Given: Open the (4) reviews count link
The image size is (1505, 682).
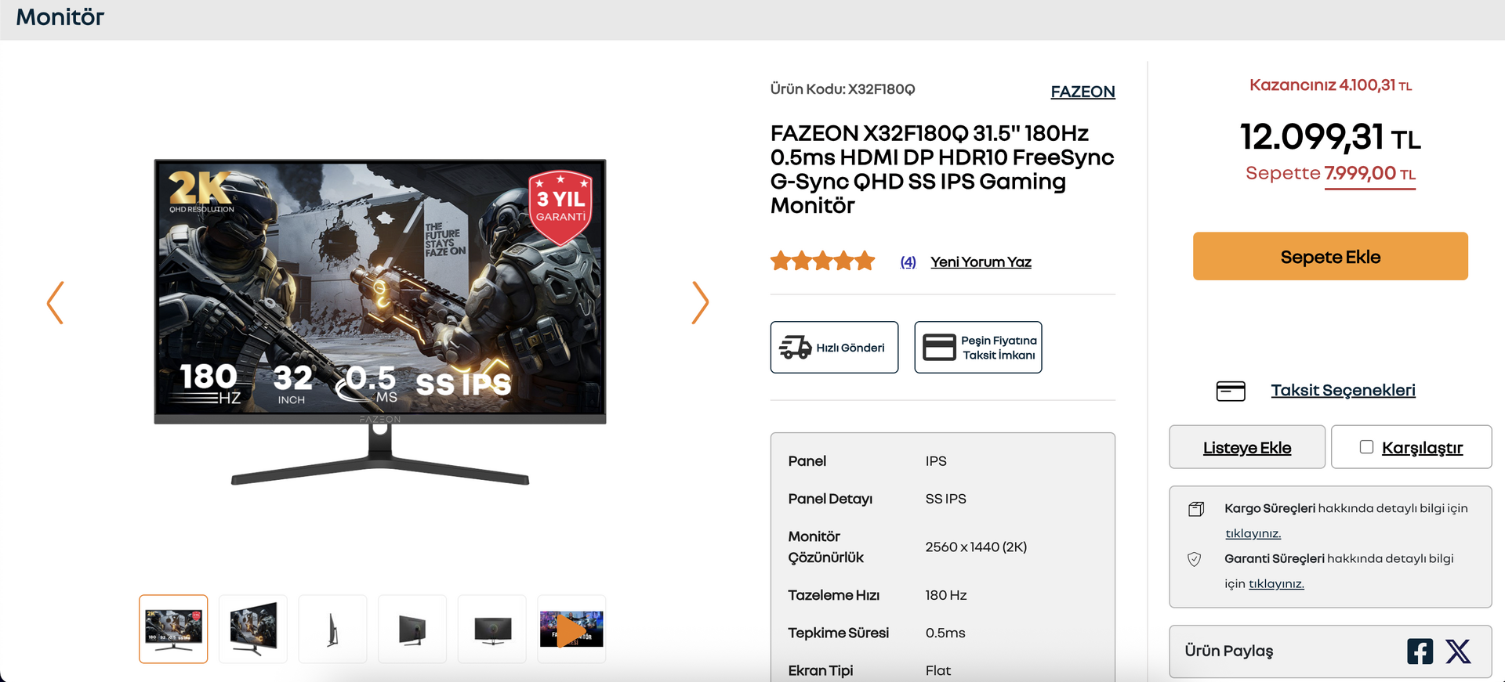Looking at the screenshot, I should pos(908,262).
